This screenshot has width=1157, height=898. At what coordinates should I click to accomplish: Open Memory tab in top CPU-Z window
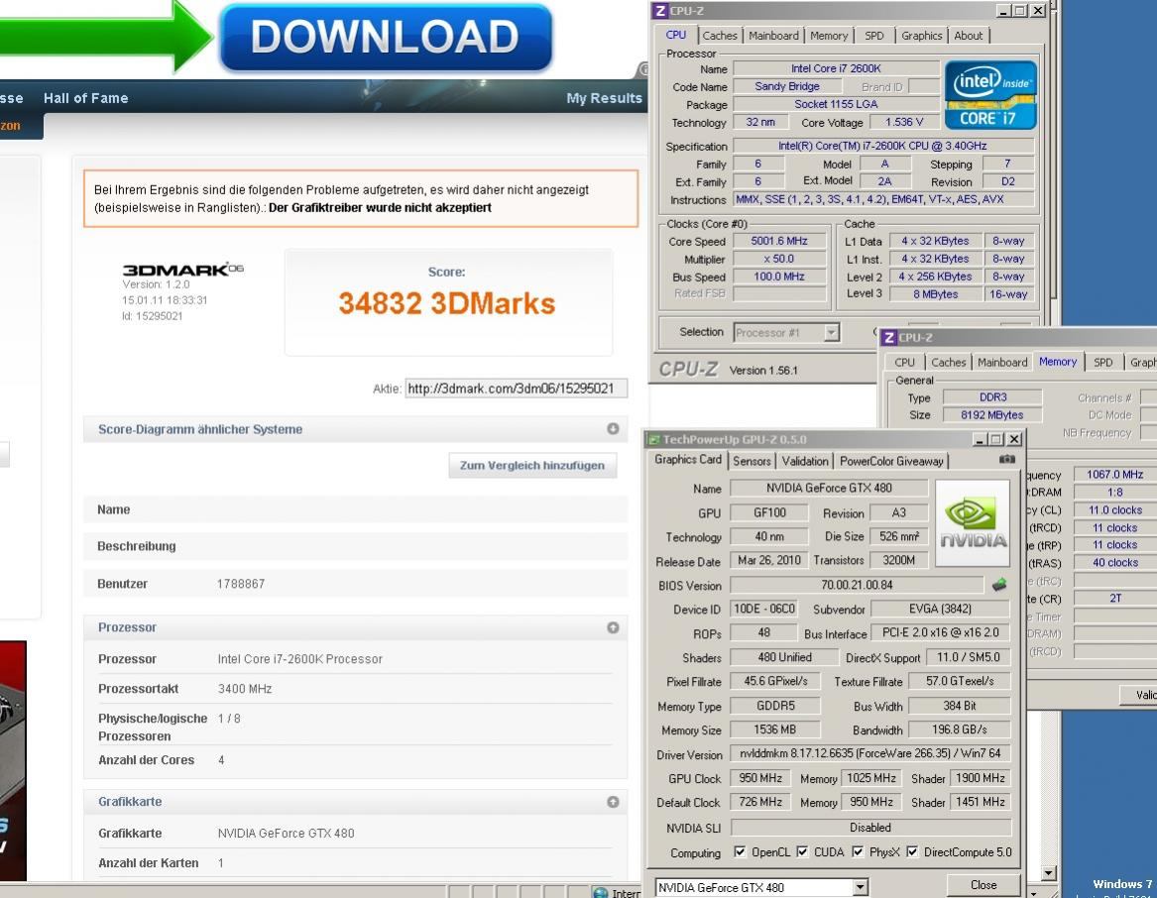[x=829, y=36]
